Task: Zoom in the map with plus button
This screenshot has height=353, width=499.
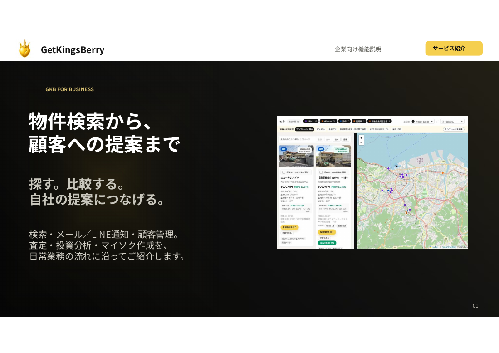Action: click(x=361, y=138)
